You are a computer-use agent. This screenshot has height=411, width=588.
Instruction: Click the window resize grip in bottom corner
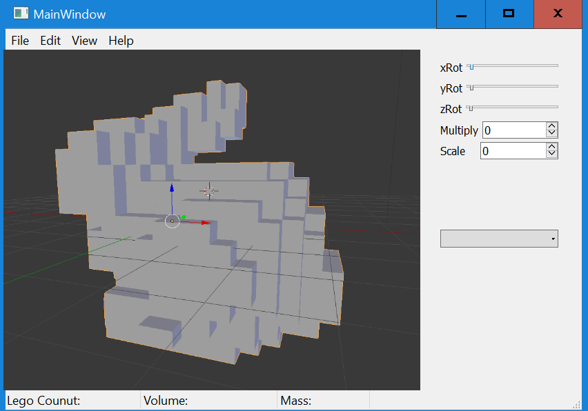coord(576,405)
